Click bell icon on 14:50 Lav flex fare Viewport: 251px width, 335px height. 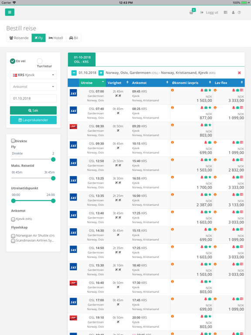tap(234, 247)
